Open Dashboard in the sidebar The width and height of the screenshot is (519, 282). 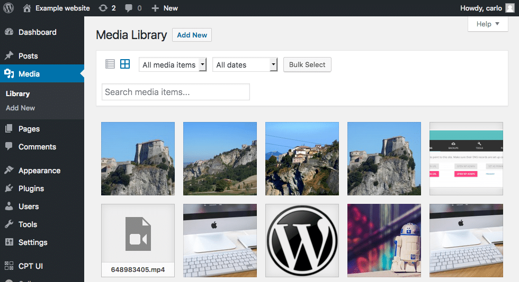(42, 32)
